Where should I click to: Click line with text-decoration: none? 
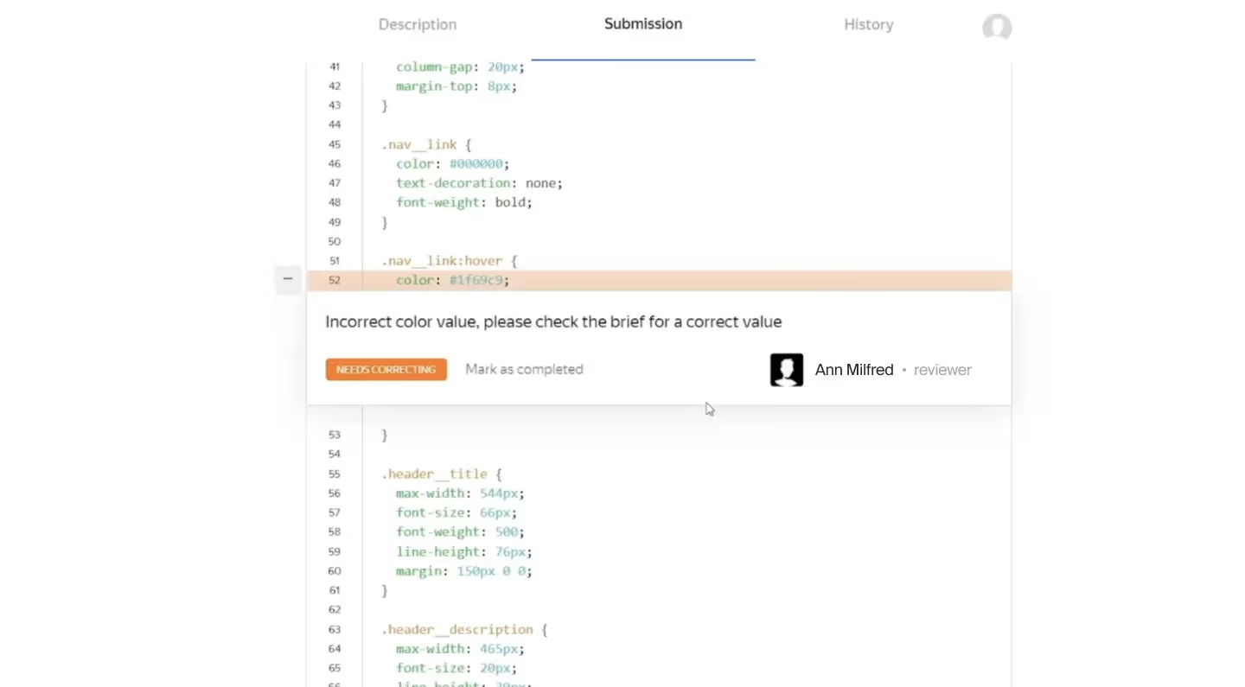(479, 183)
